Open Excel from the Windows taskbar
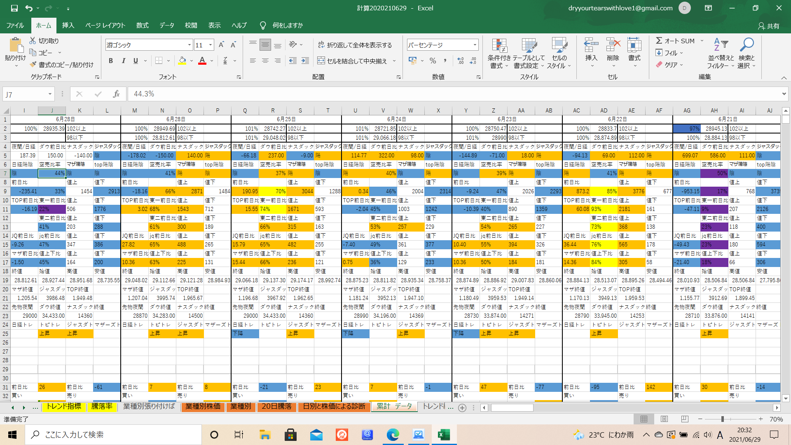 pyautogui.click(x=444, y=435)
